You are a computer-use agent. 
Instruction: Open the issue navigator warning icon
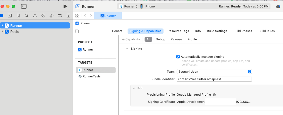point(35,16)
